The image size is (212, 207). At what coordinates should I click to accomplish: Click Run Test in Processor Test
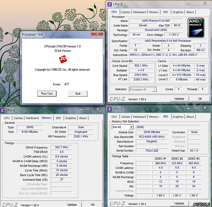tap(47, 94)
